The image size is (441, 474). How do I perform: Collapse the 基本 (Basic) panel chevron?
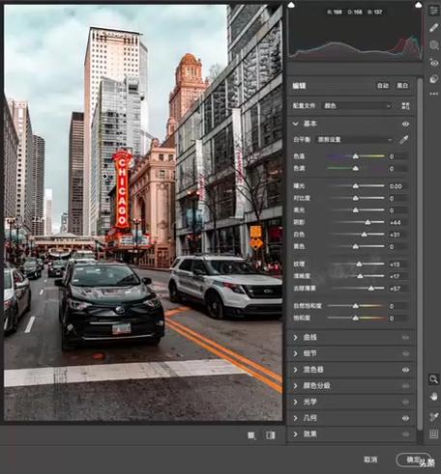pos(295,124)
